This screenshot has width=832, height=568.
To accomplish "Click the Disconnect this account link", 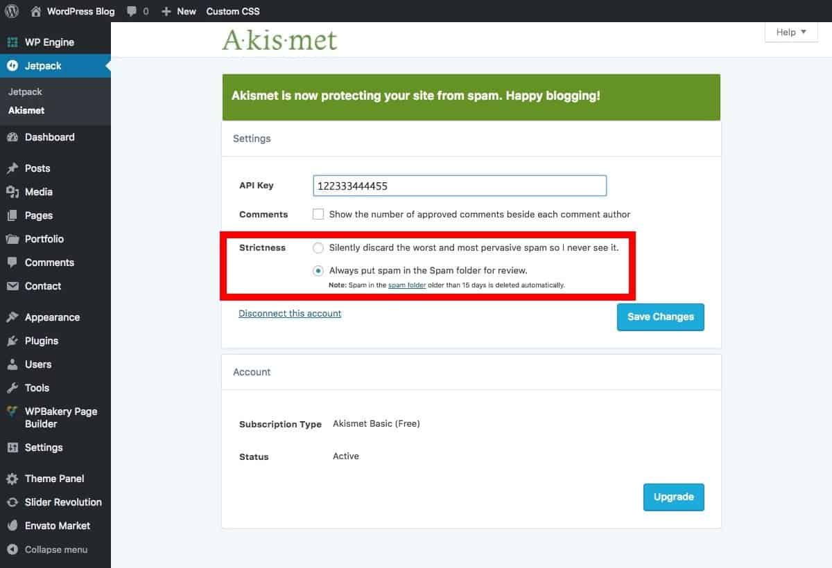I will click(x=290, y=313).
